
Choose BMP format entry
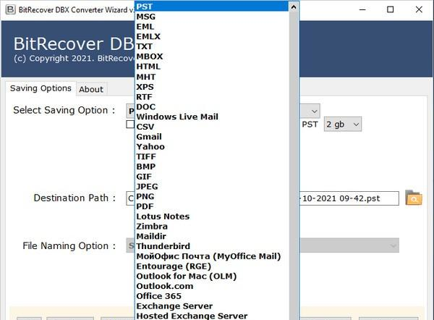click(x=212, y=167)
